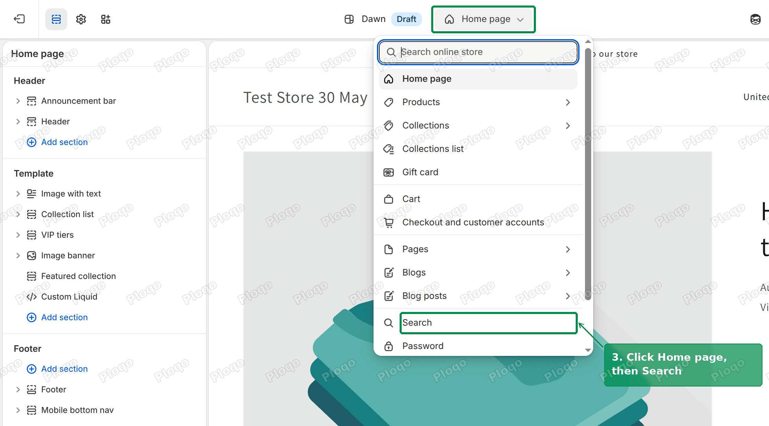Click the Checkout cart icon
The width and height of the screenshot is (769, 426).
[x=389, y=223]
